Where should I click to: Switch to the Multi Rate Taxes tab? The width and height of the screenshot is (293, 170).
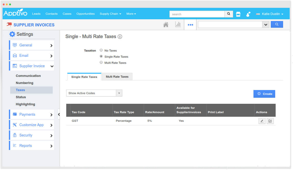click(117, 77)
